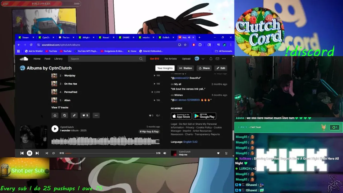Seek within the player progress bar
The height and width of the screenshot is (193, 343).
(110, 153)
